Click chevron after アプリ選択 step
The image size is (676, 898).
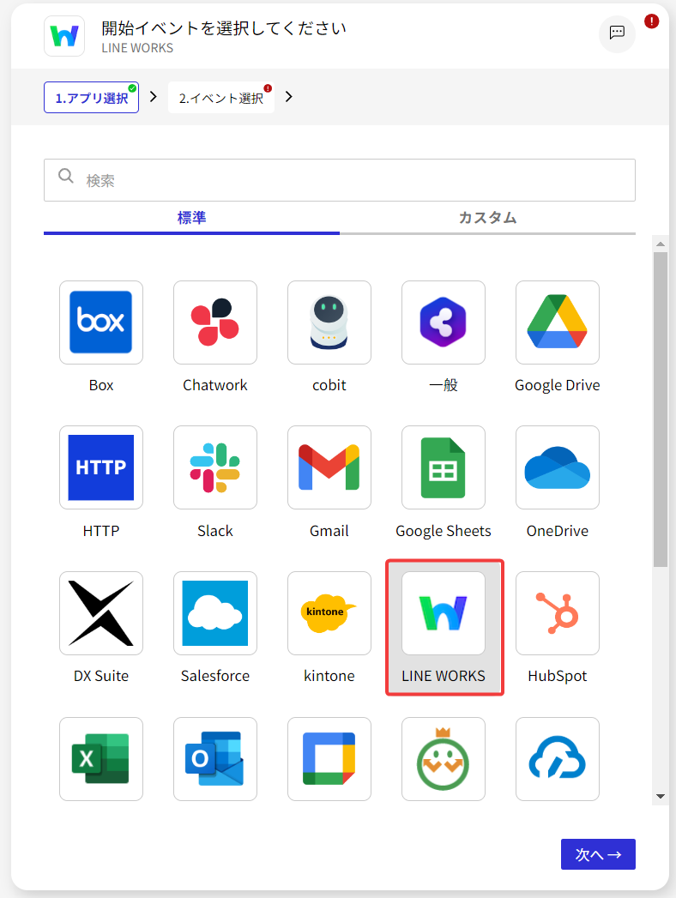153,97
